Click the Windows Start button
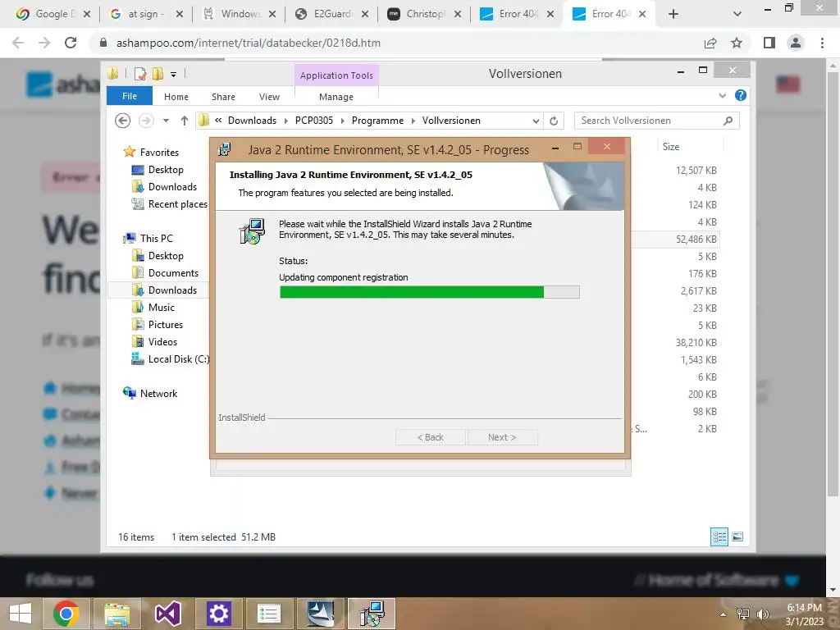The height and width of the screenshot is (630, 840). point(21,614)
